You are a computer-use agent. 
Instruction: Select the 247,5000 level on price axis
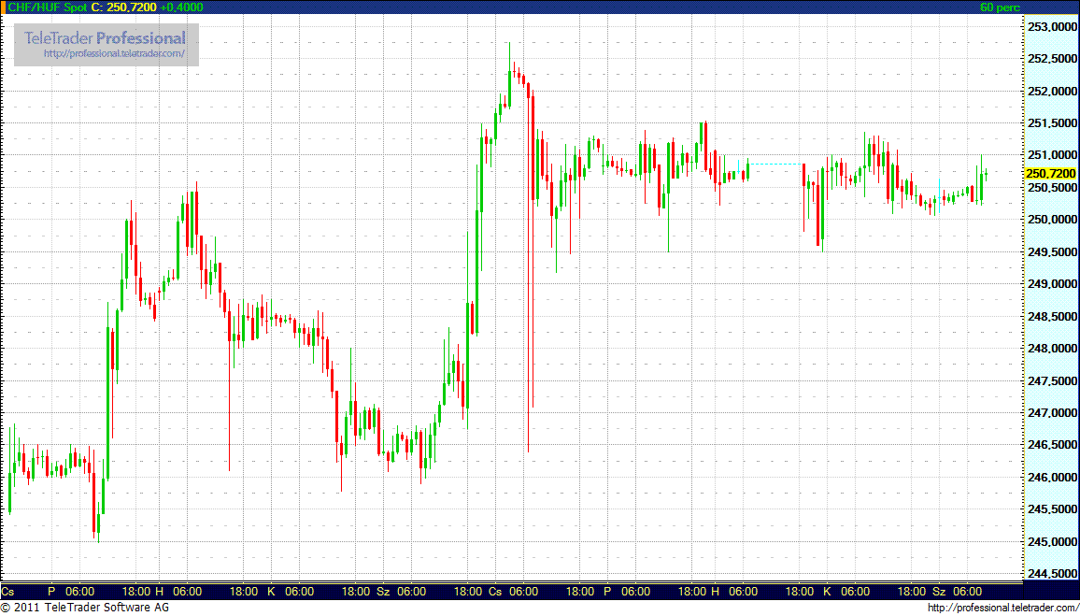click(1051, 381)
